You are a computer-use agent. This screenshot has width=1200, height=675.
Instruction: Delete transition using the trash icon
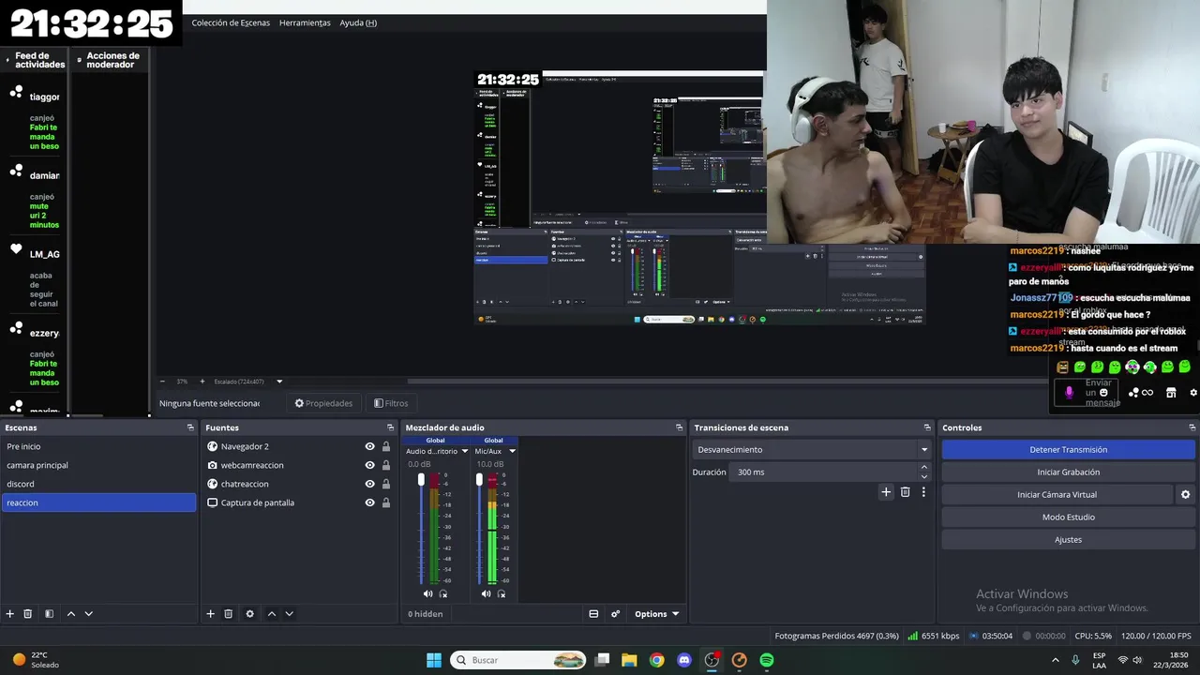[x=905, y=492]
